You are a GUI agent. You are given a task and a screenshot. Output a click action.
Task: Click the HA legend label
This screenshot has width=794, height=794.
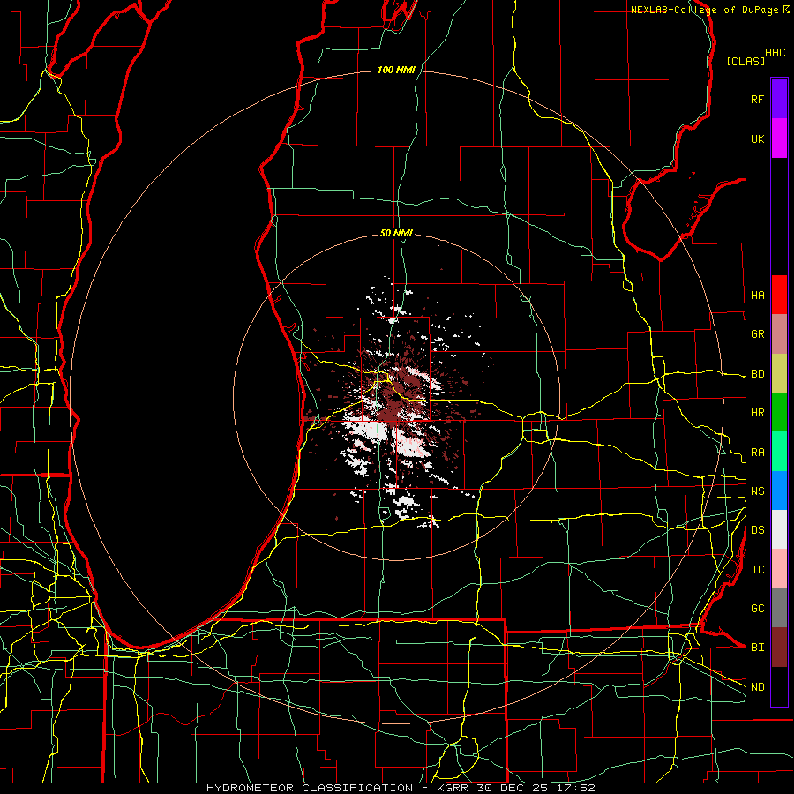click(x=757, y=295)
